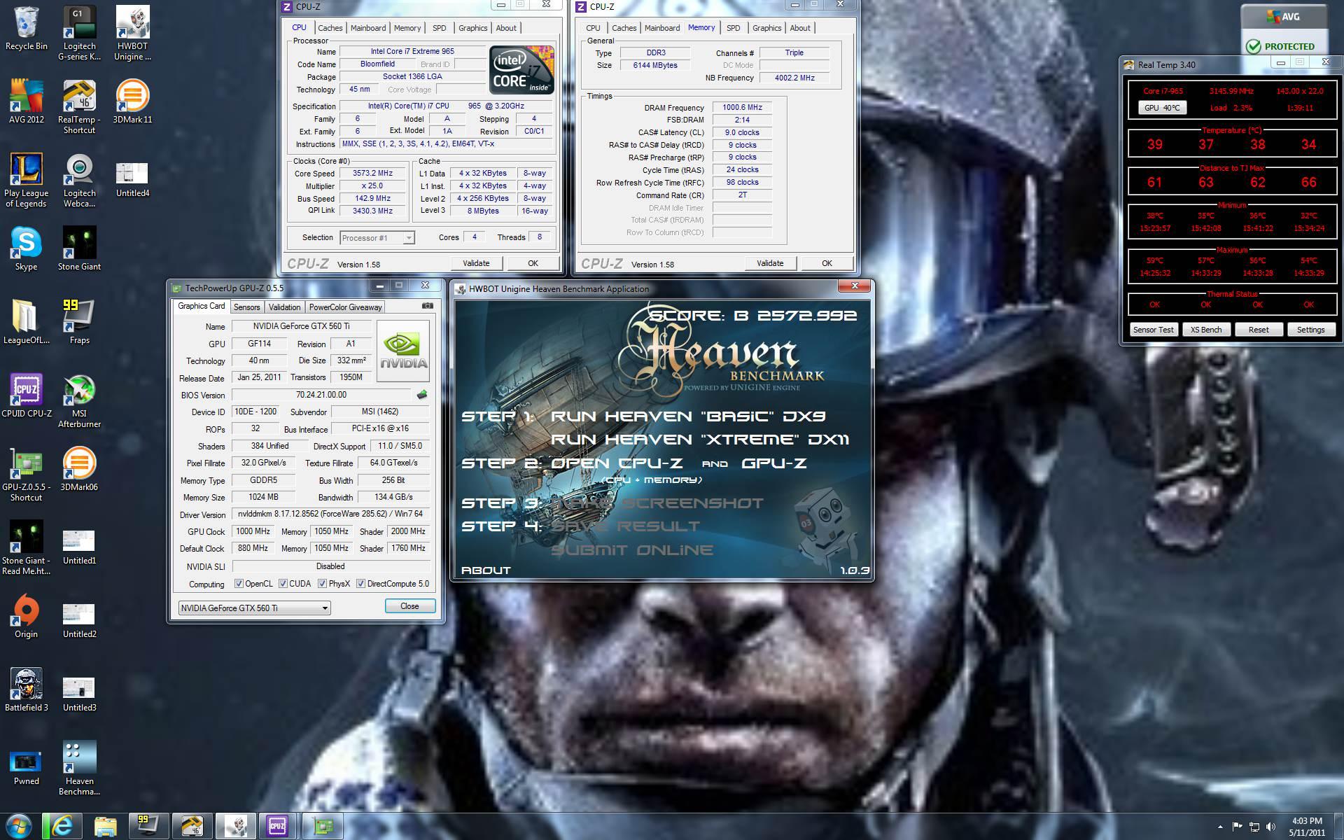Viewport: 1344px width, 840px height.
Task: Click AVG Protected gadget status
Action: [1284, 46]
